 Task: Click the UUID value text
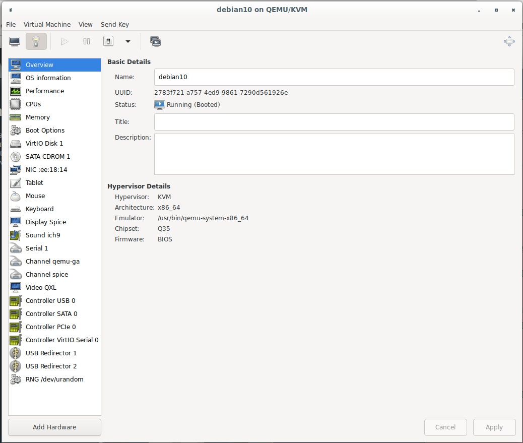pyautogui.click(x=221, y=92)
